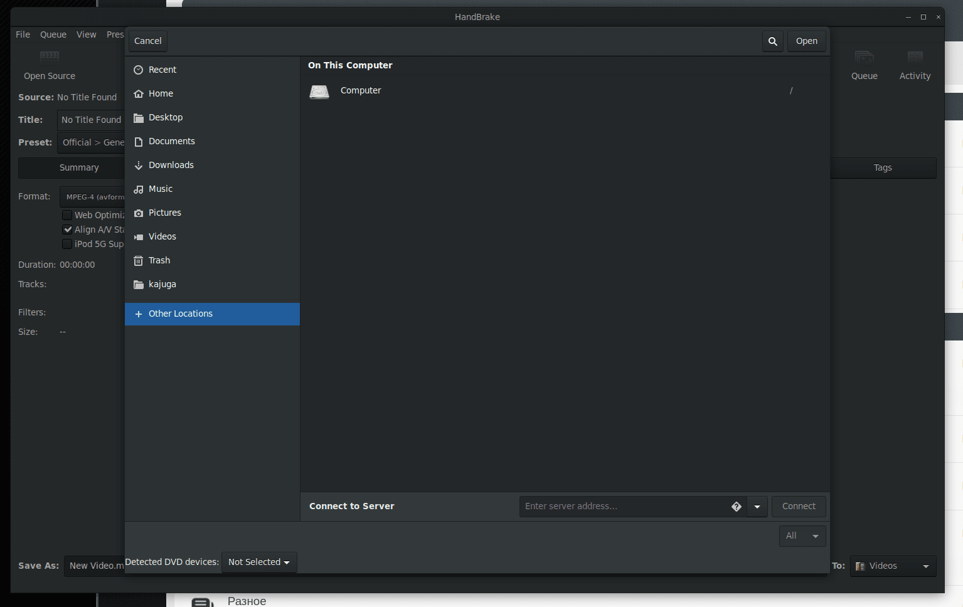Click the search magnifier icon in file dialog
This screenshot has height=607, width=963.
click(772, 41)
